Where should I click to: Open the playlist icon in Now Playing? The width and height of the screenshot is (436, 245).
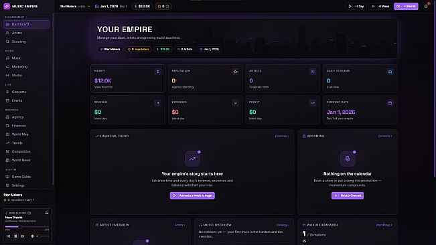pos(47,213)
